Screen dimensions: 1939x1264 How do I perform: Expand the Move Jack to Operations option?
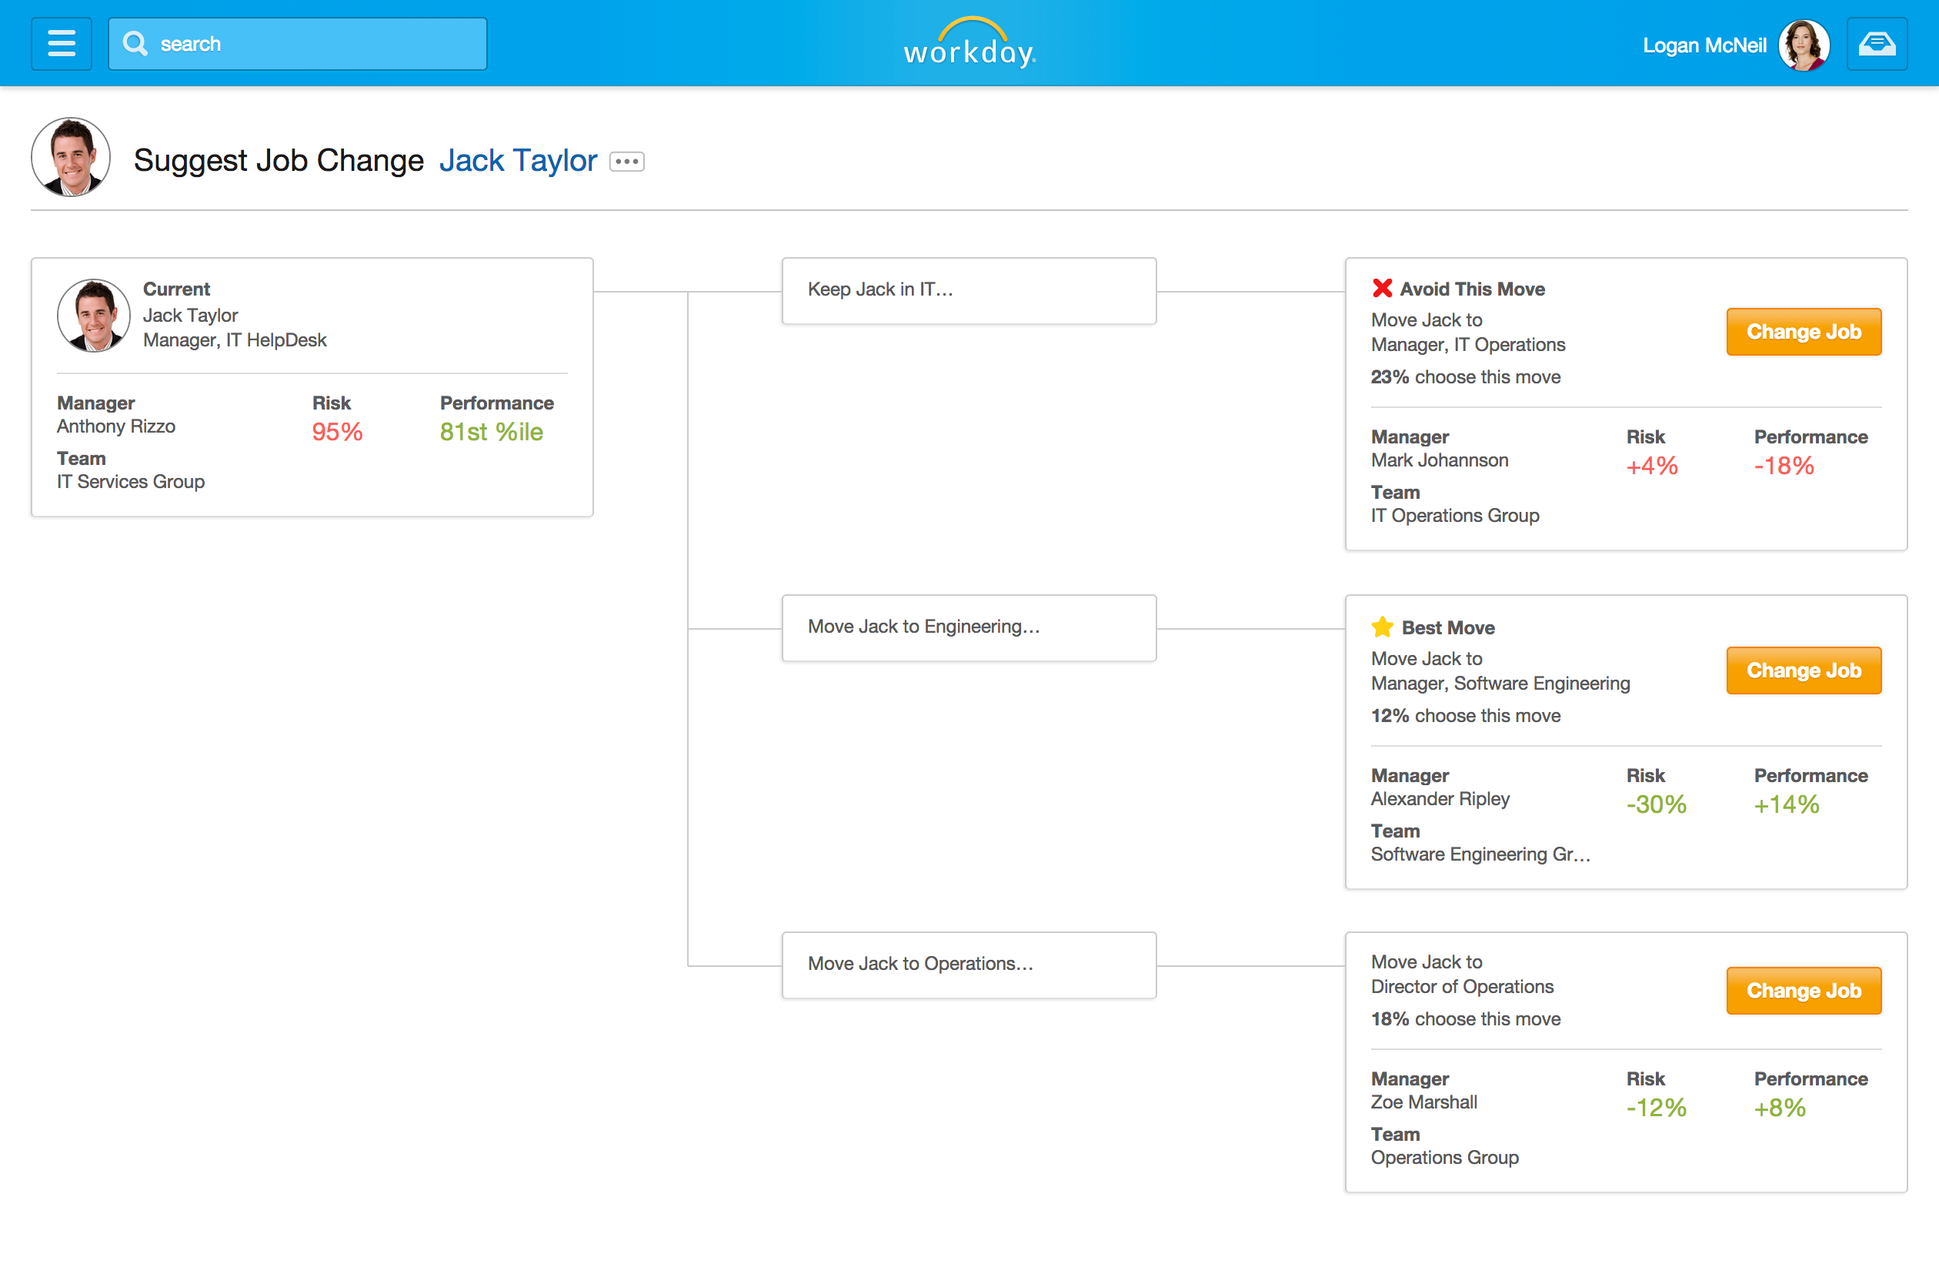pyautogui.click(x=969, y=965)
